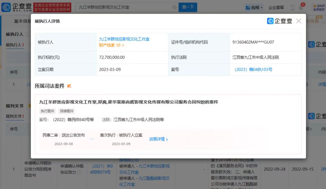Viewport: 326px width, 189px height.
Task: Select the 91360402MA****GU07 ID value
Action: 253,42
